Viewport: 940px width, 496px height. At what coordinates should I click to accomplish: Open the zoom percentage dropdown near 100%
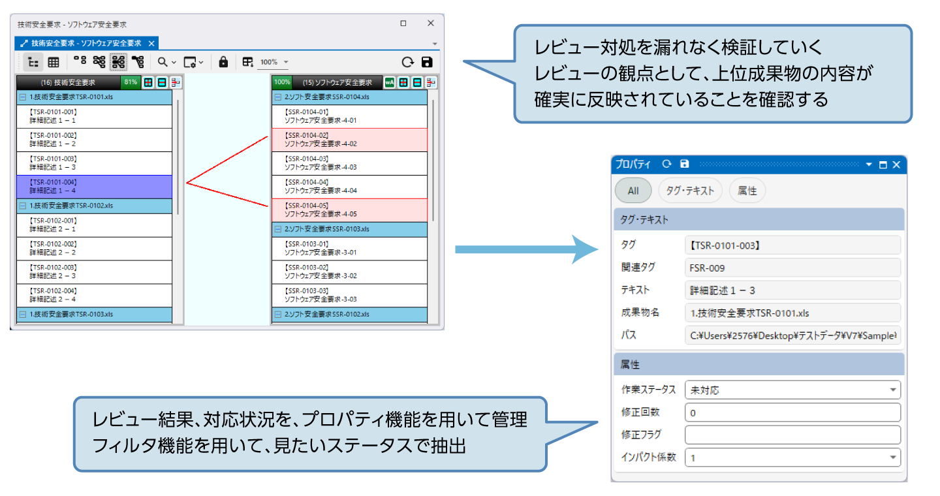pyautogui.click(x=285, y=61)
